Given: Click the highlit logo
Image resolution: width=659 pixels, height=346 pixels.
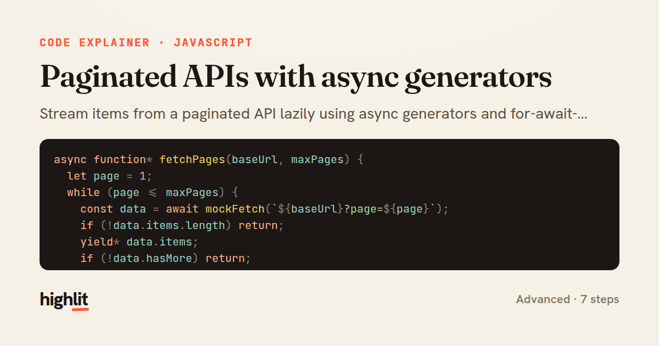Looking at the screenshot, I should click(x=64, y=300).
